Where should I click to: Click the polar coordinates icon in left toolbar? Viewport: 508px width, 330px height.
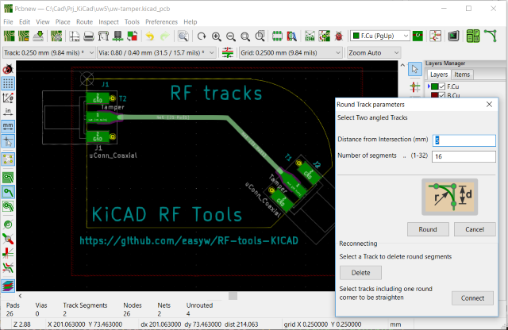[8, 97]
